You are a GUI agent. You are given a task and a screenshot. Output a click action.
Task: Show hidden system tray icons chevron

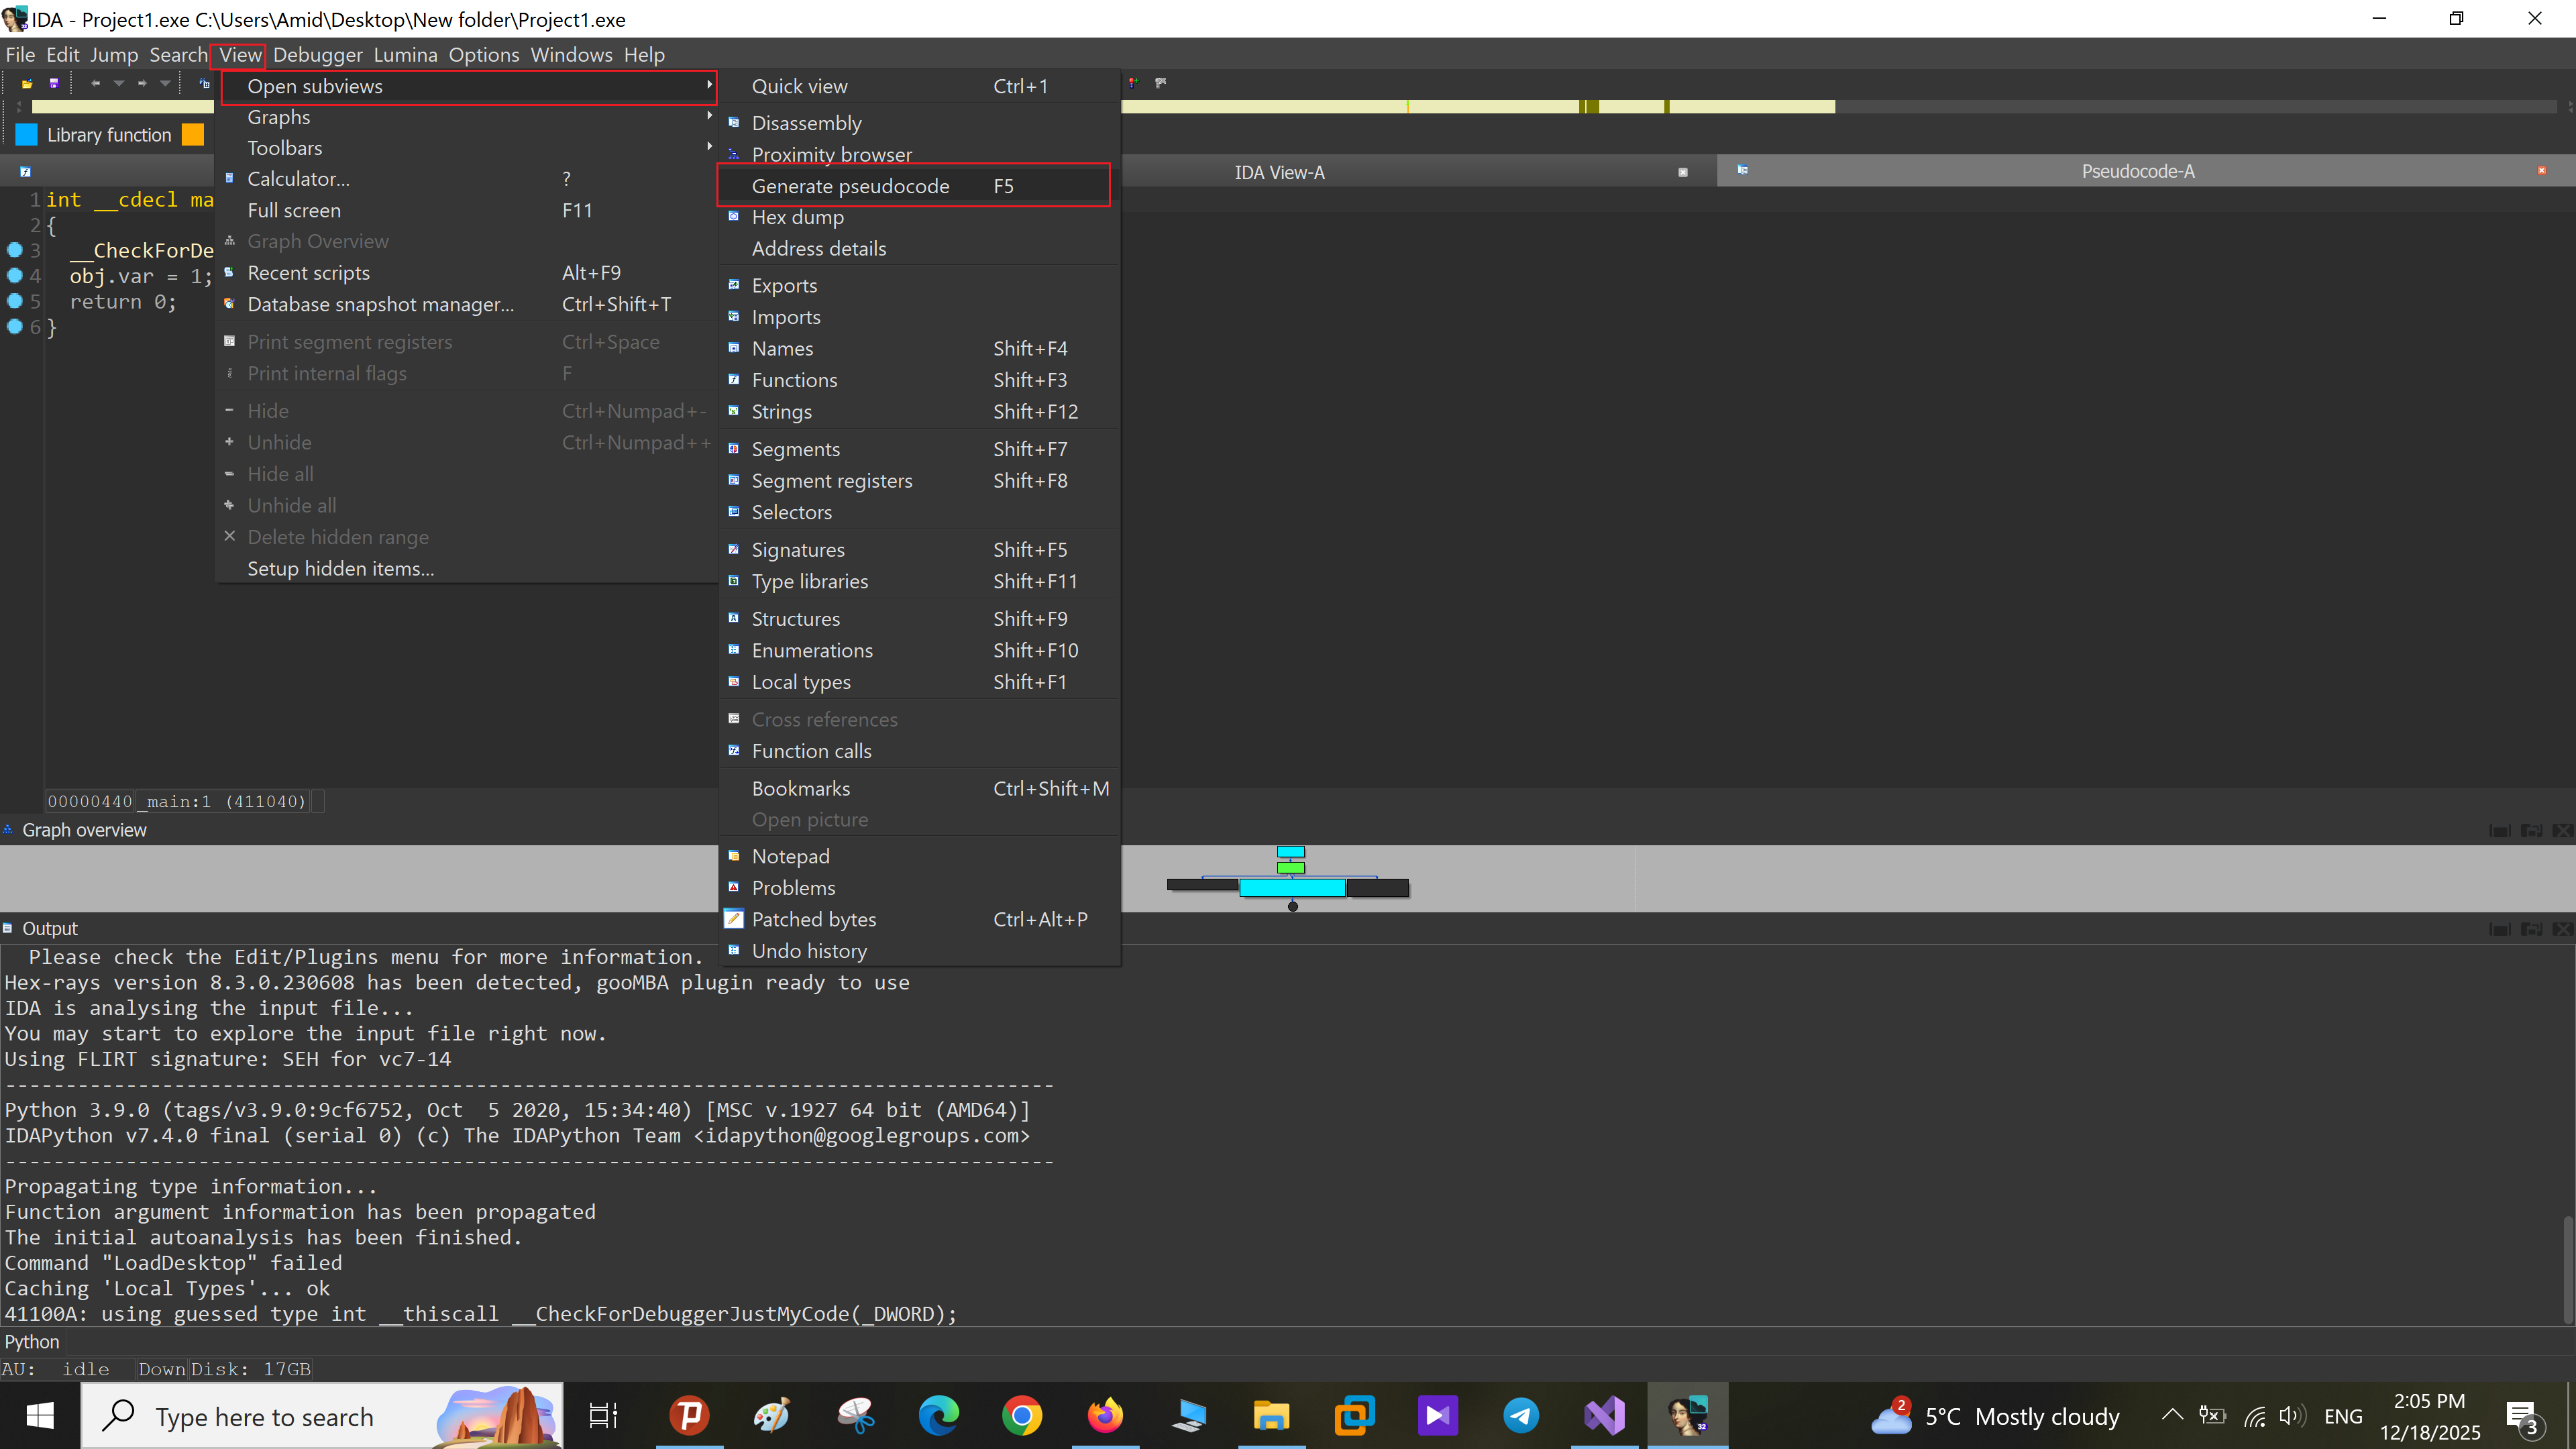2172,1415
